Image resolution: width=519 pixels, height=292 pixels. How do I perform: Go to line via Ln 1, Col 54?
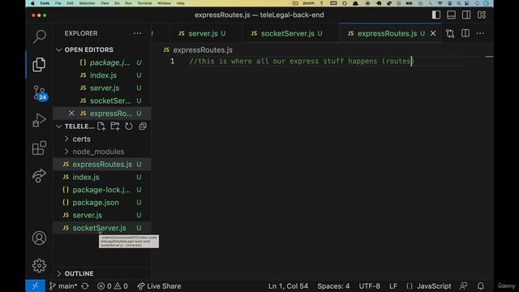pyautogui.click(x=288, y=286)
